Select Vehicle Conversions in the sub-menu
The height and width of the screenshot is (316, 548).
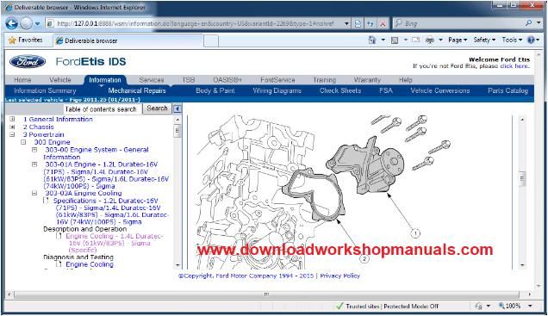point(440,90)
